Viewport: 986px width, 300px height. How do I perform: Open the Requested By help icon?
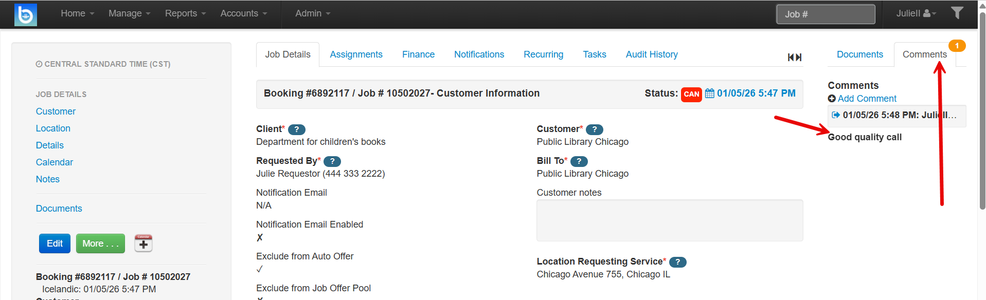[332, 161]
